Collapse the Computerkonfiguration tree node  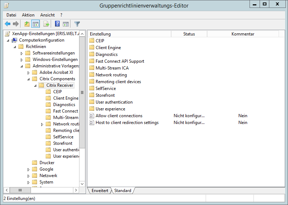[x=8, y=40]
